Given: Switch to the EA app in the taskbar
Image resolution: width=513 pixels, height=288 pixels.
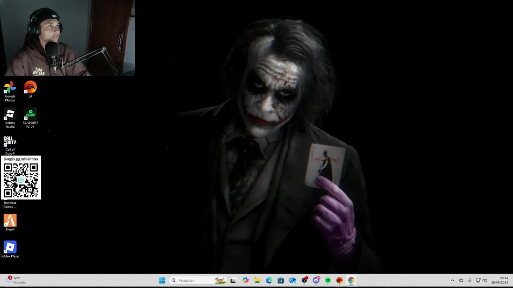Looking at the screenshot, I should [x=339, y=280].
